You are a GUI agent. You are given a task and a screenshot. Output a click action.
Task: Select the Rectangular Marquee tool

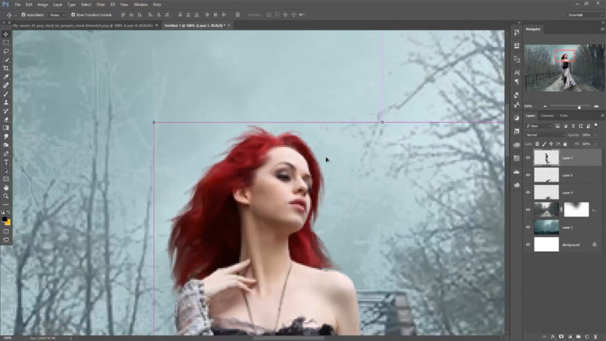click(6, 42)
